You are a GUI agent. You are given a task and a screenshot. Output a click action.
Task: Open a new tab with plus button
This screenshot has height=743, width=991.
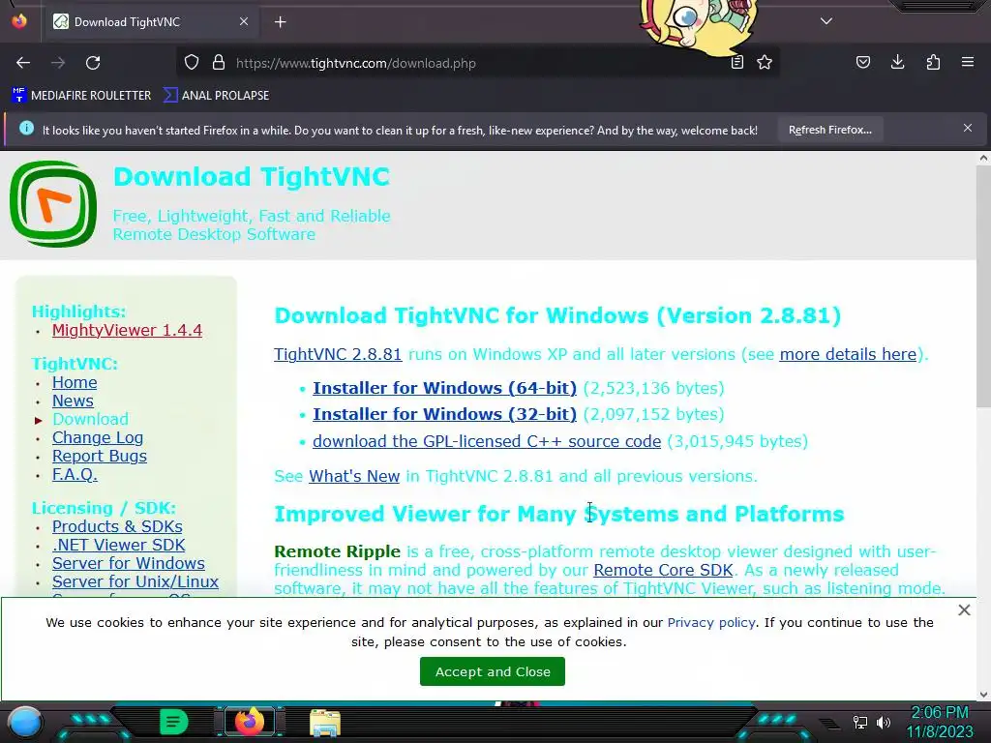pos(281,22)
